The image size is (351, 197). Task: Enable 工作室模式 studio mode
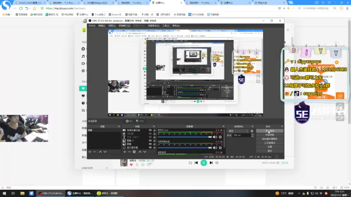tap(269, 143)
